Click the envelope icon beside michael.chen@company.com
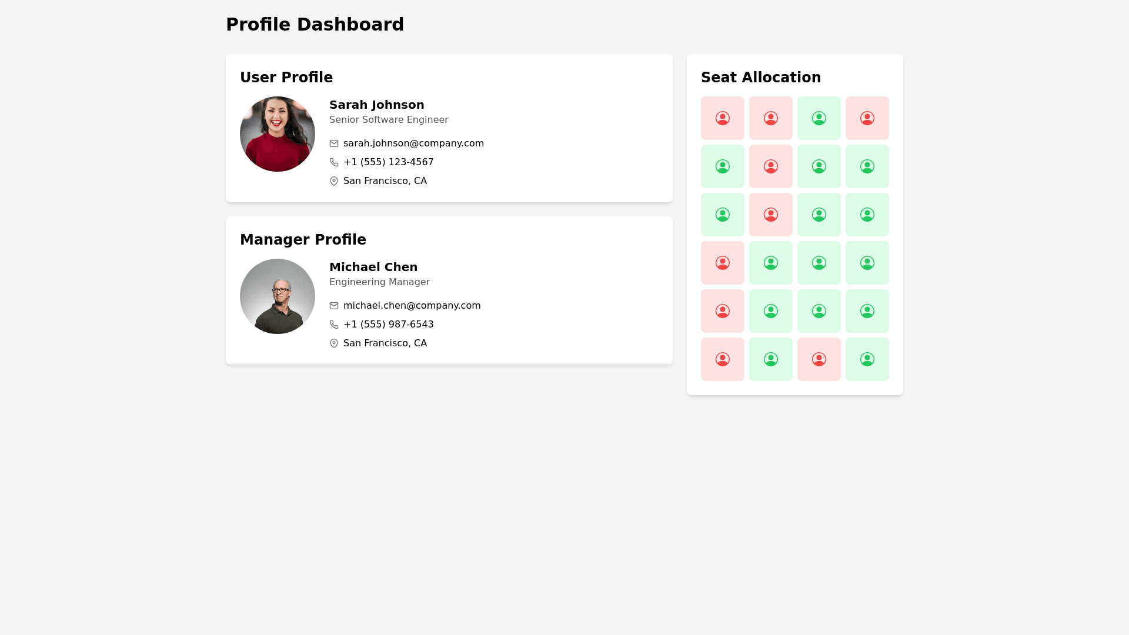The height and width of the screenshot is (635, 1129). coord(334,306)
